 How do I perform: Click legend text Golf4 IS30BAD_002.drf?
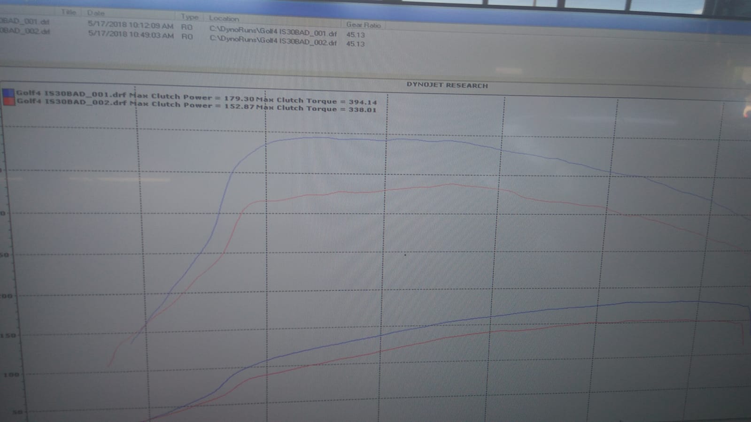tap(72, 102)
